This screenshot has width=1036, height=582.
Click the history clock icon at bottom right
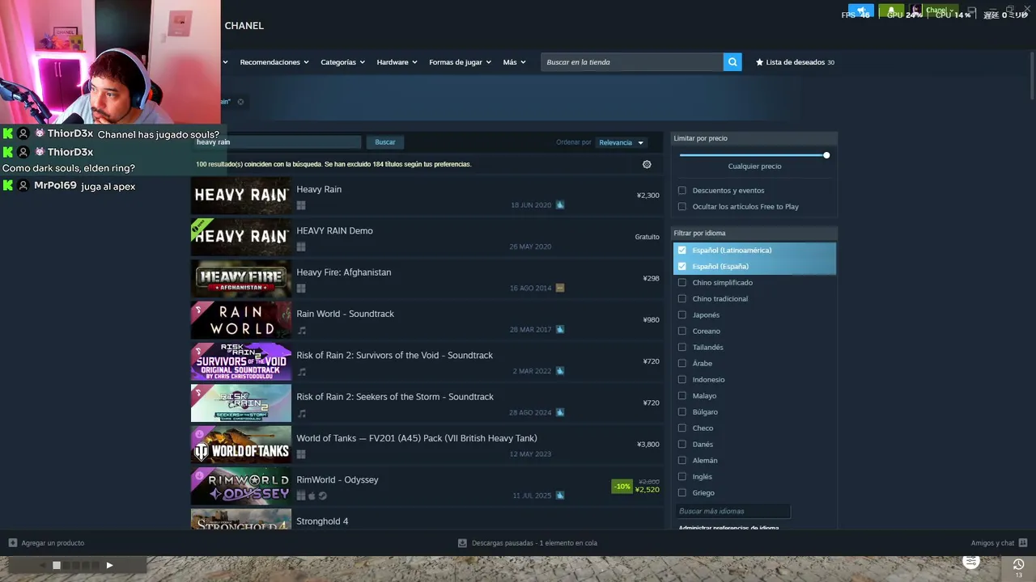point(1018,564)
